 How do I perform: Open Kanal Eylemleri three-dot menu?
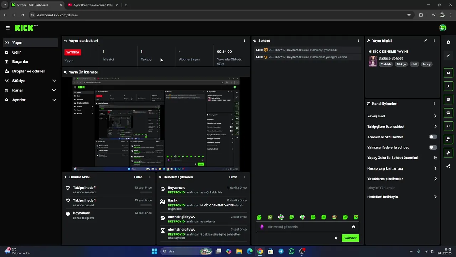click(434, 104)
